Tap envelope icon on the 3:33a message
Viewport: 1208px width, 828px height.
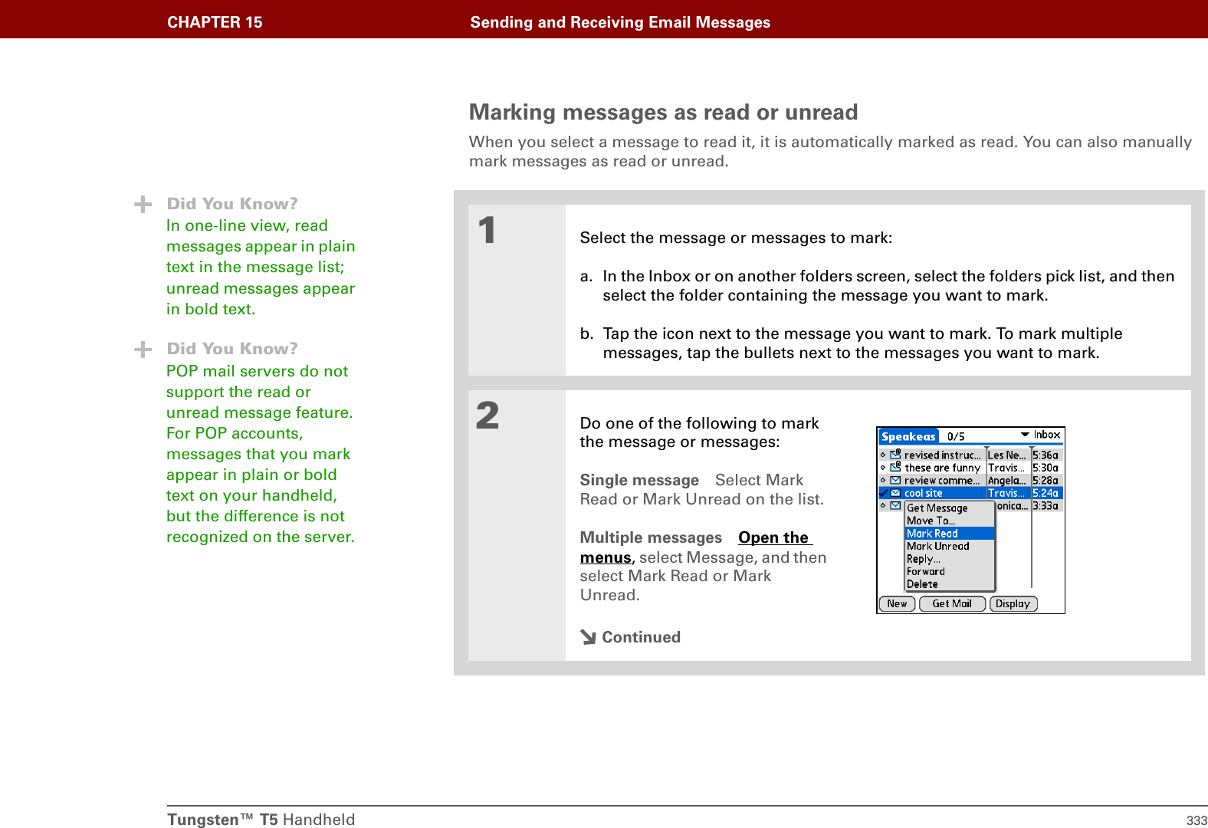click(895, 506)
